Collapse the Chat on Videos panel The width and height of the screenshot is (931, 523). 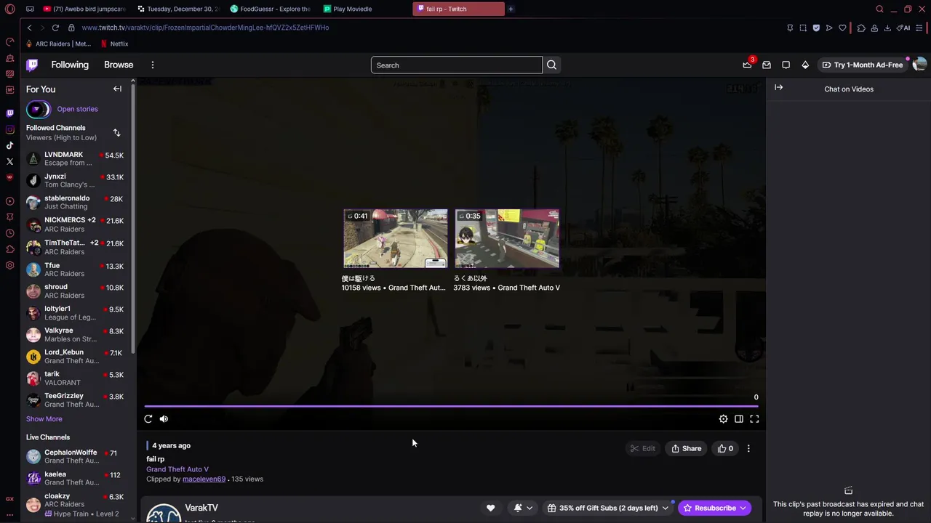[x=778, y=88]
